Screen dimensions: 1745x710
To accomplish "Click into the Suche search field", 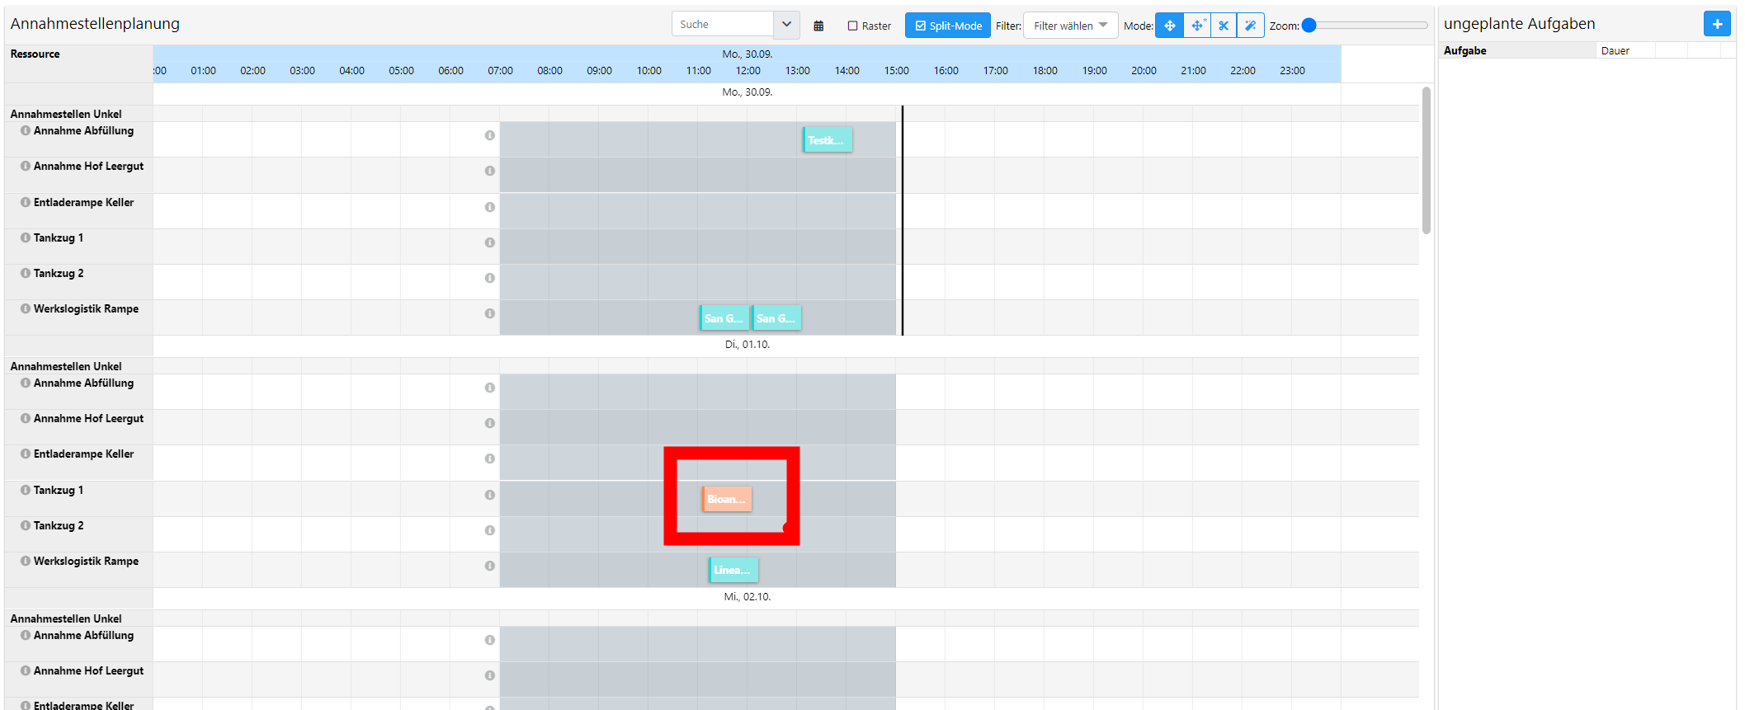I will click(722, 25).
